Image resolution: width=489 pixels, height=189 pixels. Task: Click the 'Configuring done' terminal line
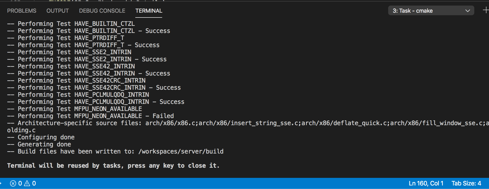(41, 137)
